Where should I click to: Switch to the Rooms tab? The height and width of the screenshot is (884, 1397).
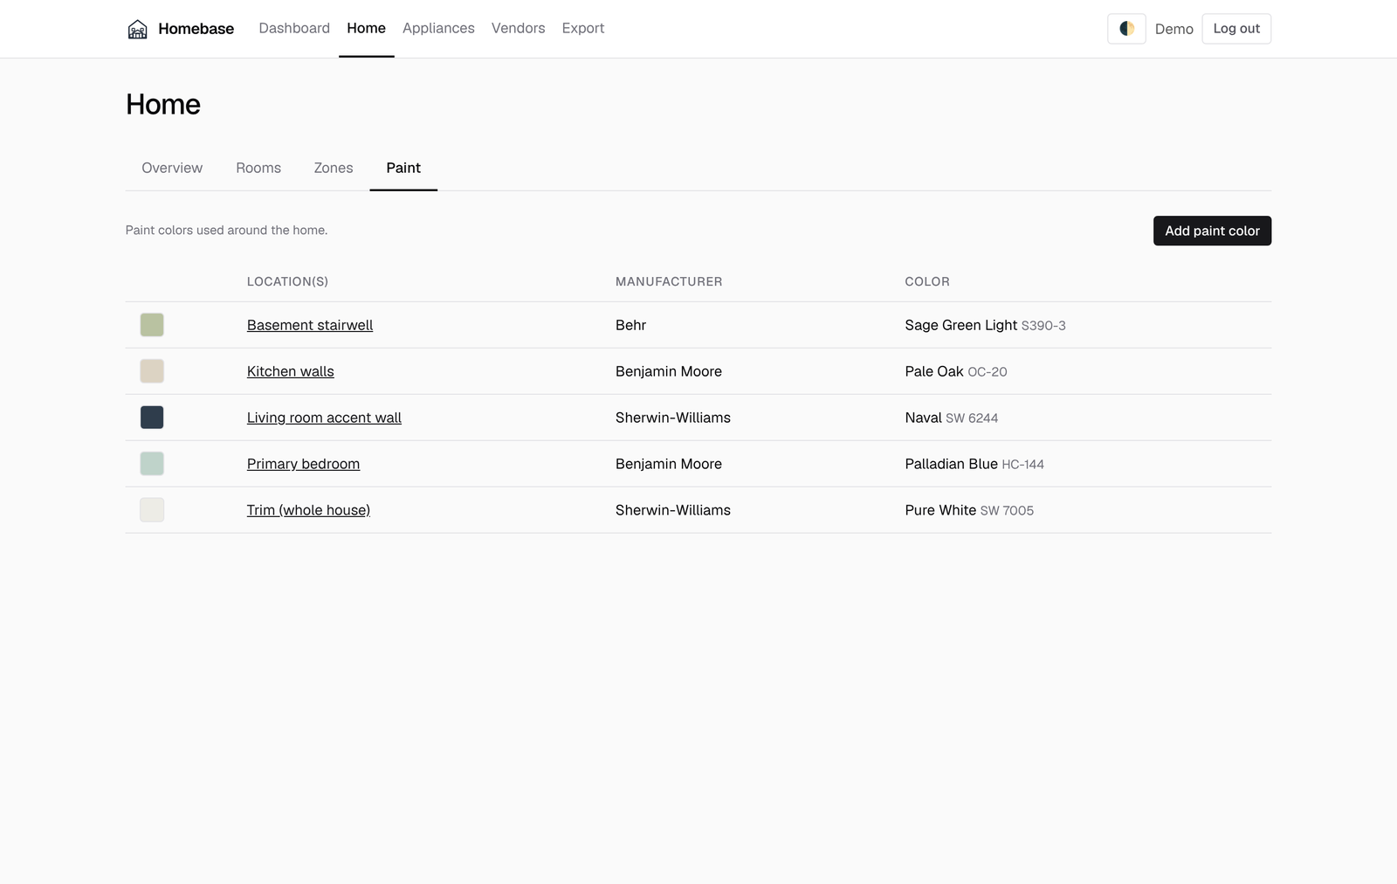[x=258, y=168]
